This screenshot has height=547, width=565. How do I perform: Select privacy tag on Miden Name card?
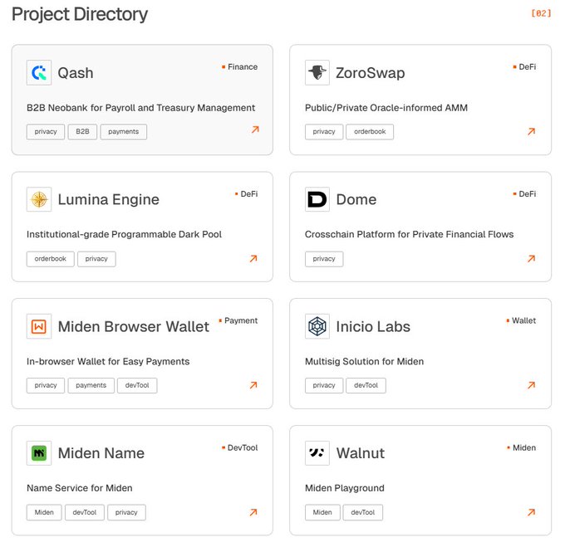(x=126, y=512)
